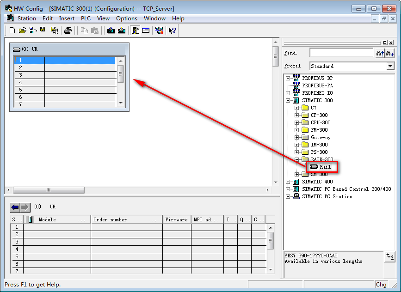Image resolution: width=401 pixels, height=292 pixels.
Task: Open the Station menu
Action: [x=27, y=18]
